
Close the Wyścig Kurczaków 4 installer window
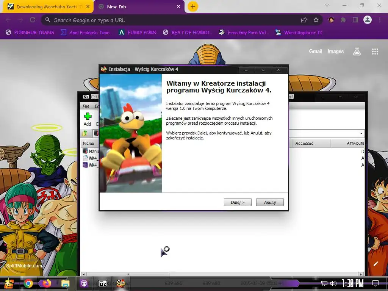[x=278, y=70]
